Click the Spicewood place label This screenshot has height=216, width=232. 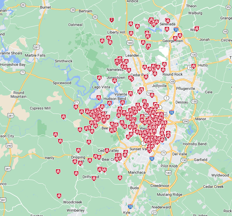pyautogui.click(x=62, y=83)
